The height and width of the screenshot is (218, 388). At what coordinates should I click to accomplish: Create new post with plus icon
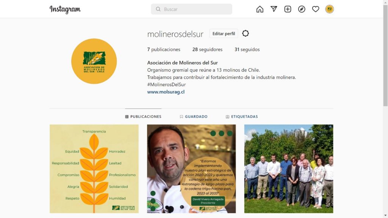[288, 9]
